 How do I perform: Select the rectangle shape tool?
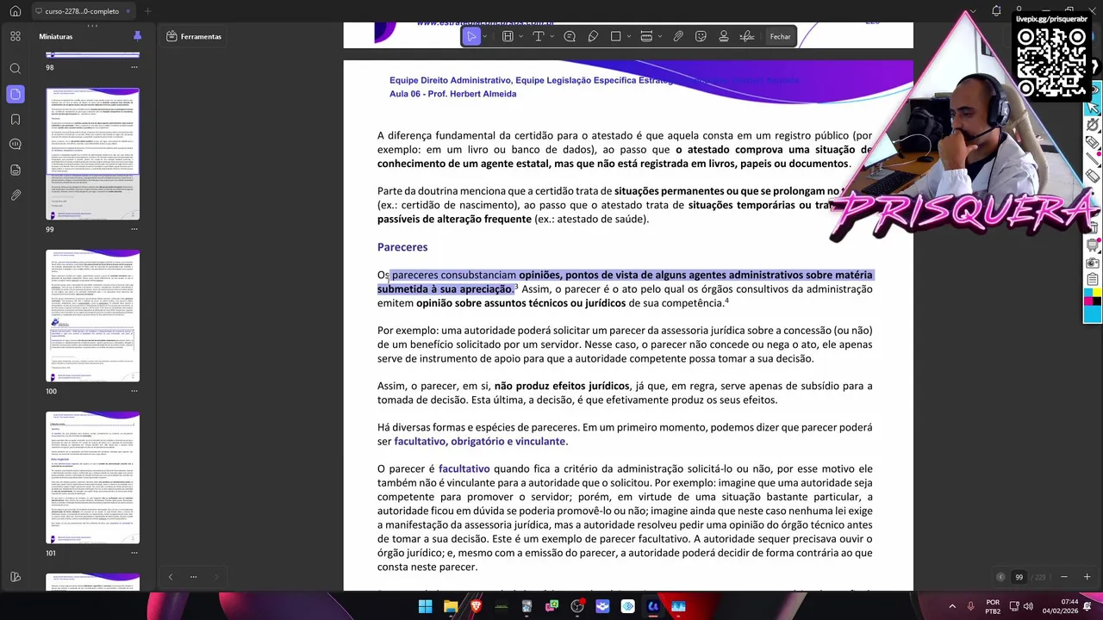(615, 36)
